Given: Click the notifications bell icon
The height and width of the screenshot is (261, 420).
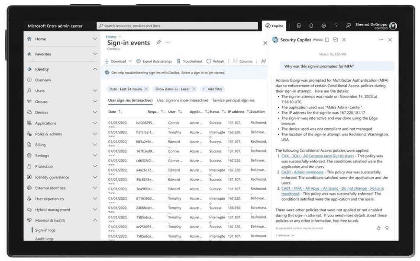Looking at the screenshot, I should coord(311,25).
